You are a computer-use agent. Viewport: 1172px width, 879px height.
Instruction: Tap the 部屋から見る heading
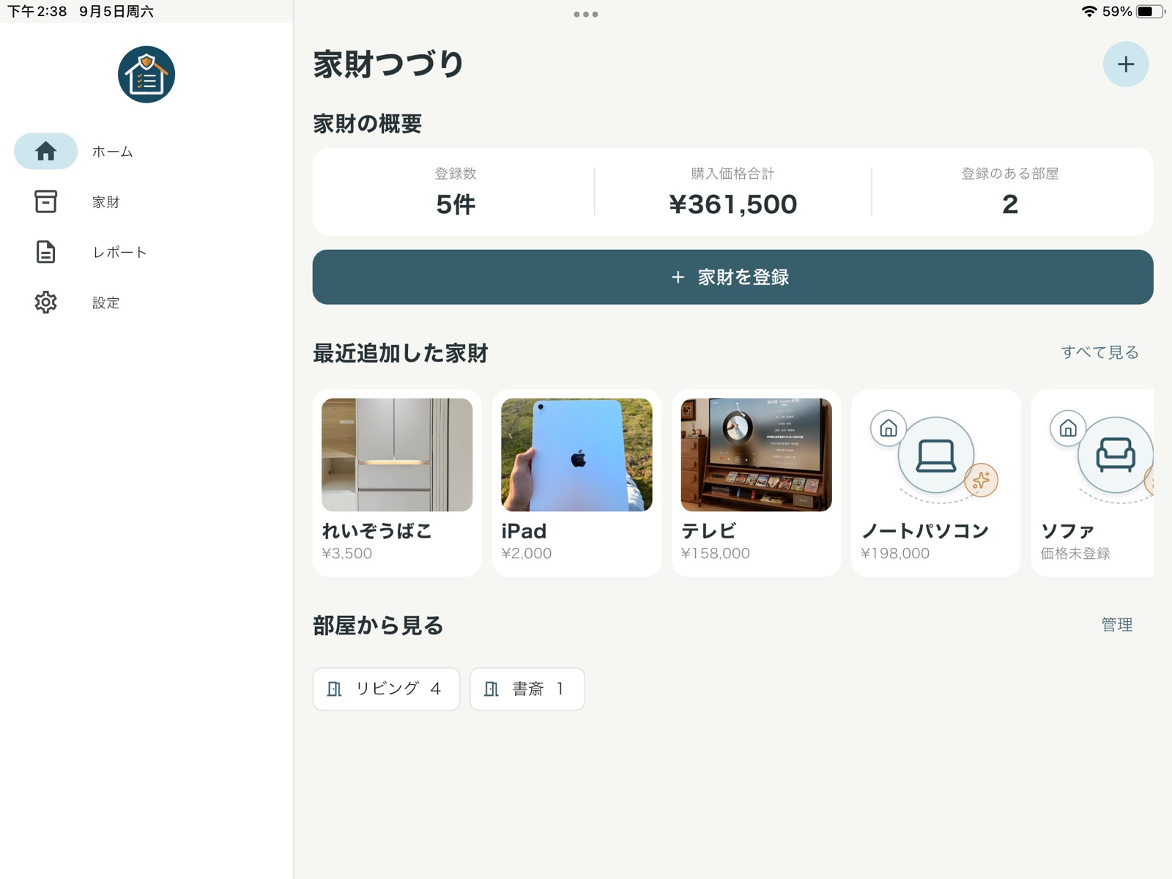click(x=378, y=626)
